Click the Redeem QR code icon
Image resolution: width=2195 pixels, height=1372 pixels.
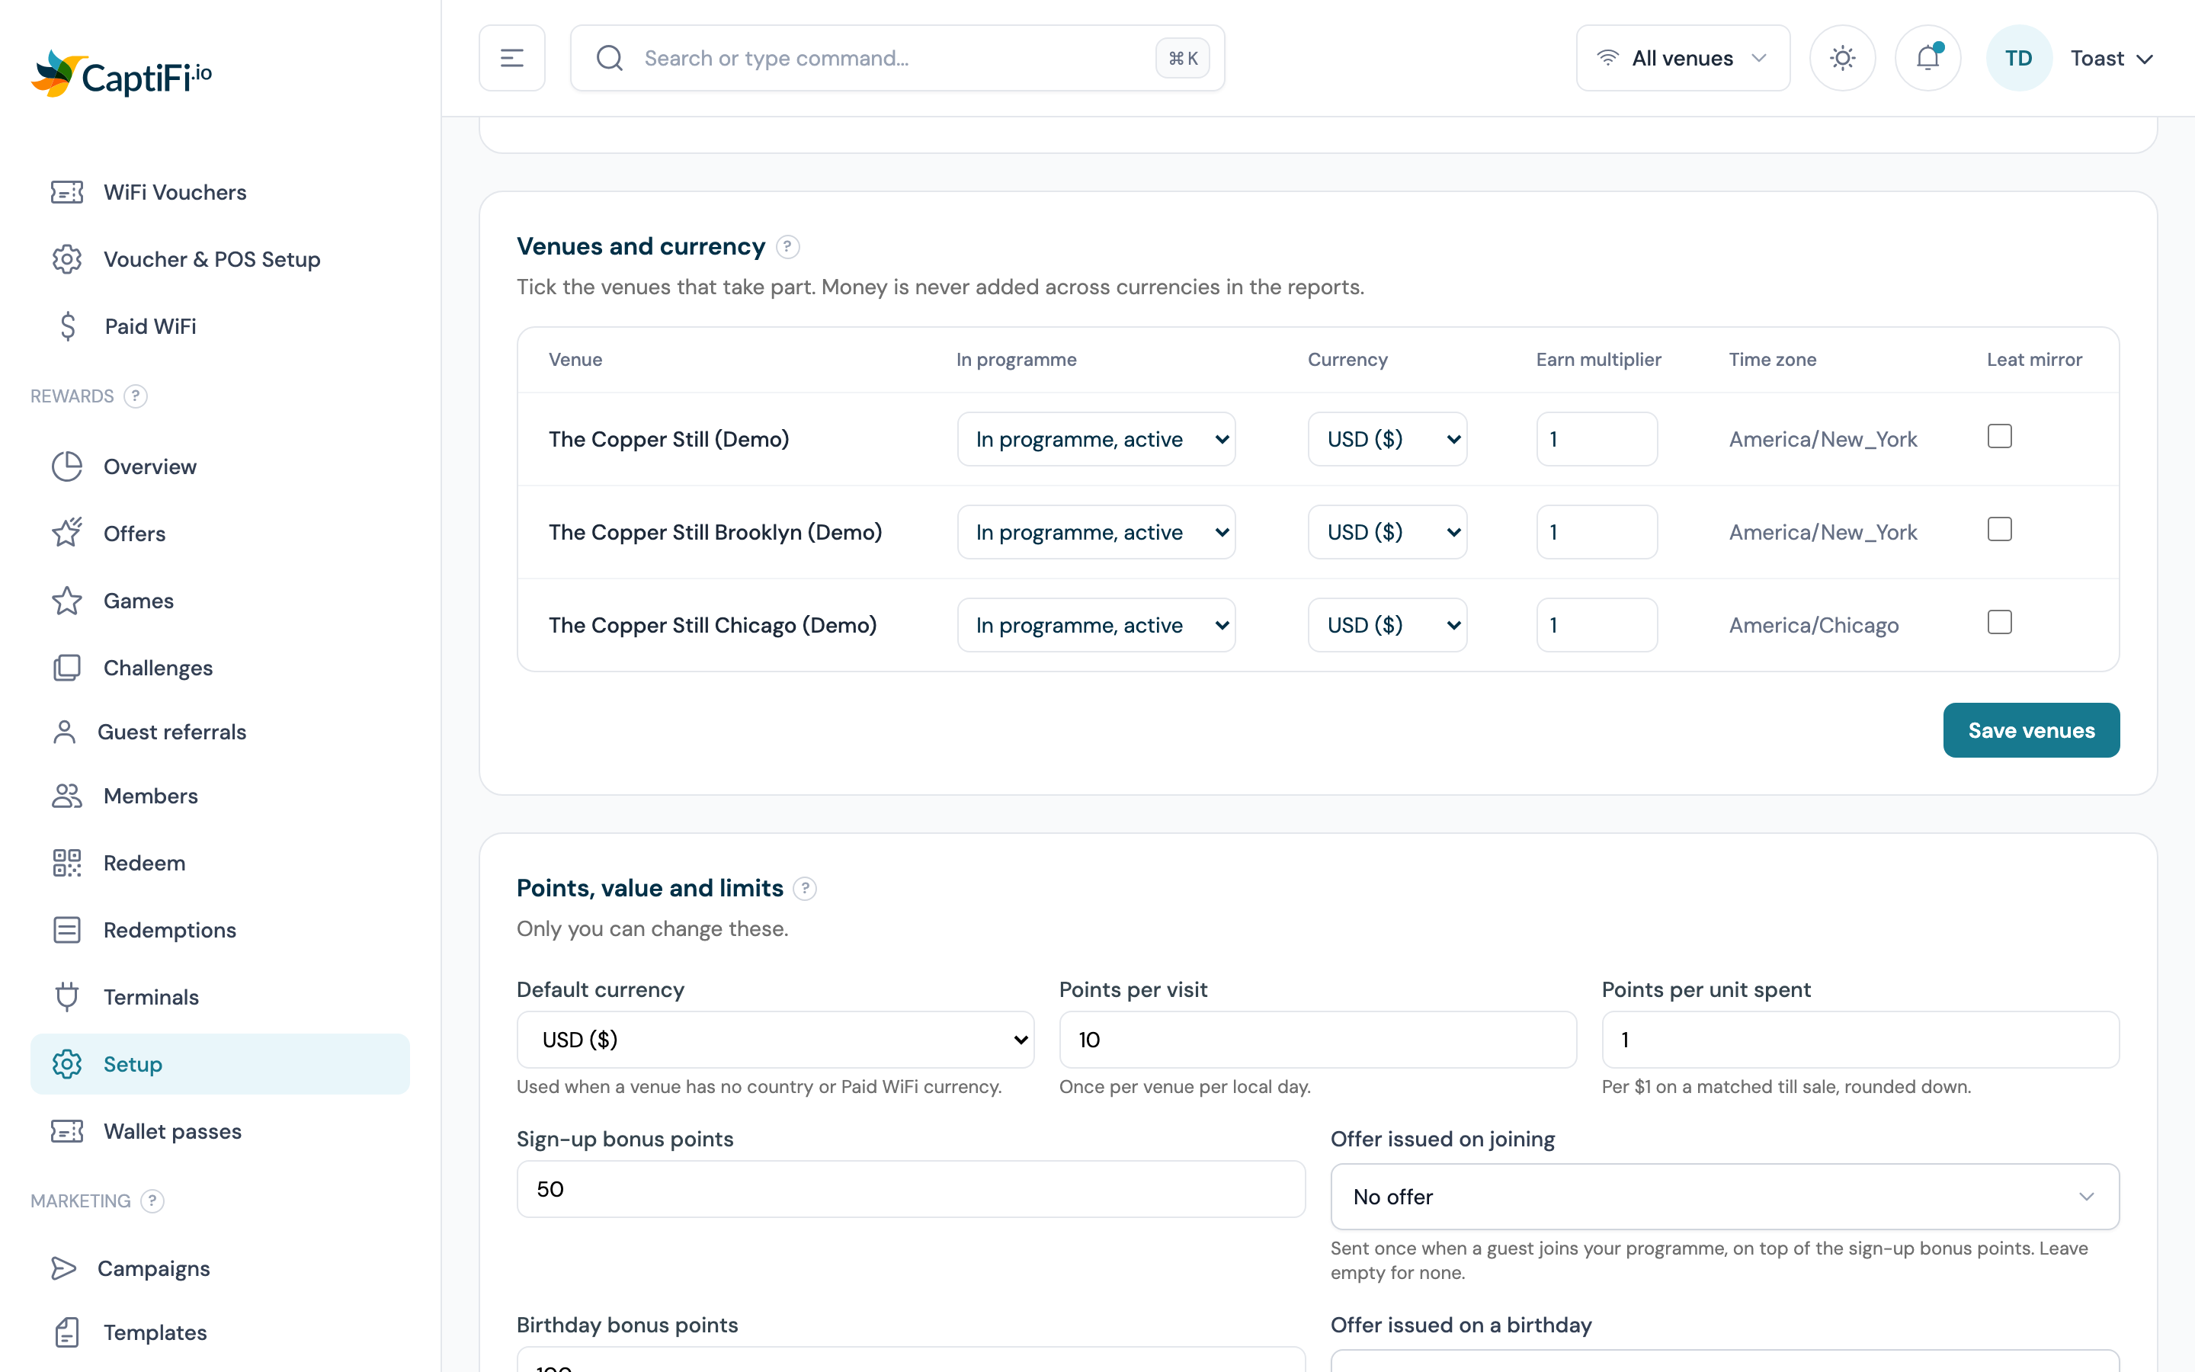pyautogui.click(x=66, y=863)
